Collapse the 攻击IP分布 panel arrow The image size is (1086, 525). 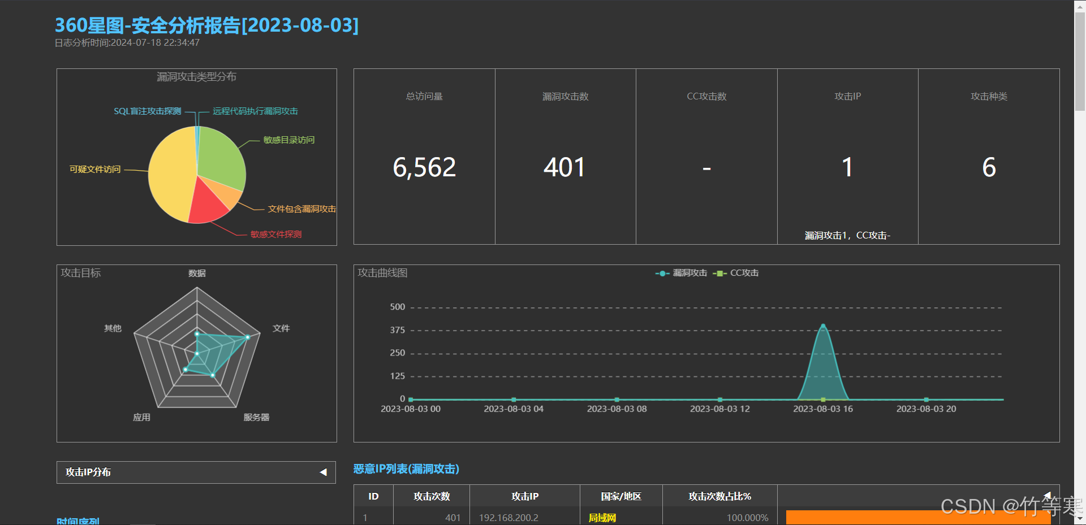323,472
